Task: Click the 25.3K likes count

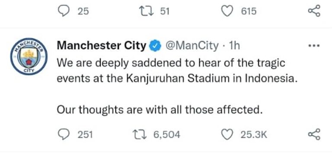Action: point(254,135)
